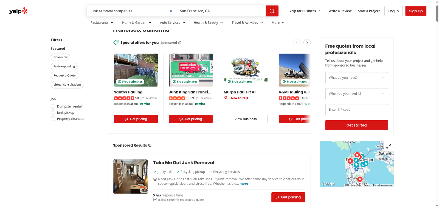Open the Junk King truck photo

click(191, 70)
